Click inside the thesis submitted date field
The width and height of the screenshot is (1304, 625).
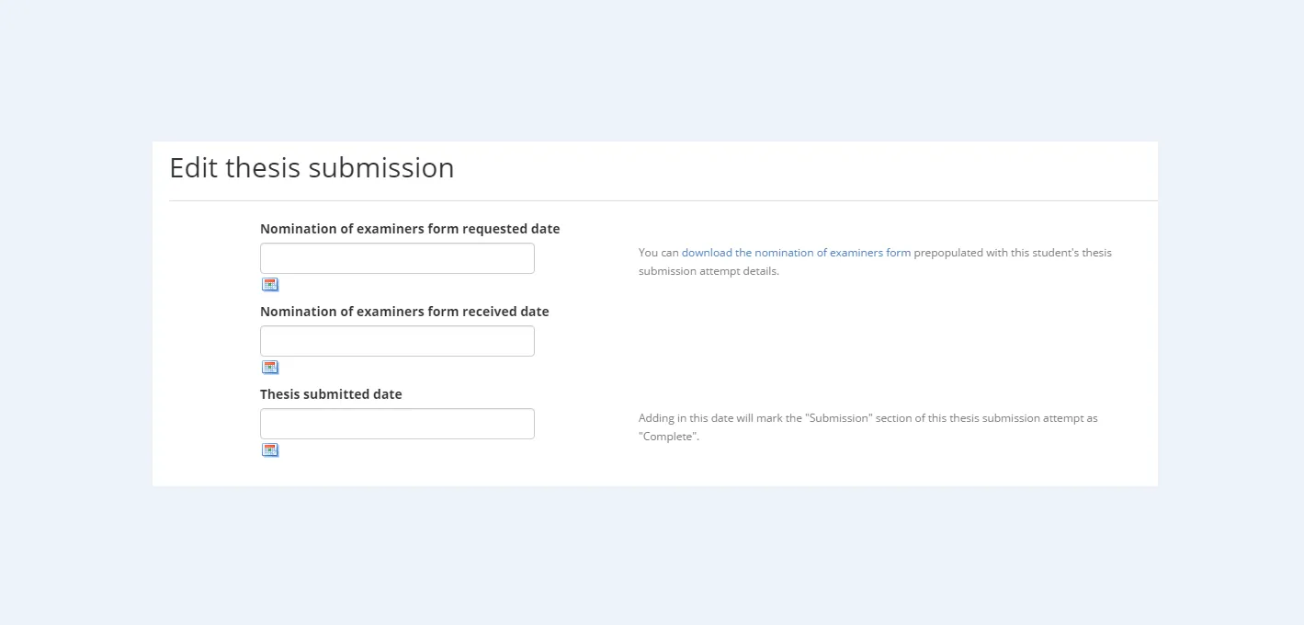point(397,423)
